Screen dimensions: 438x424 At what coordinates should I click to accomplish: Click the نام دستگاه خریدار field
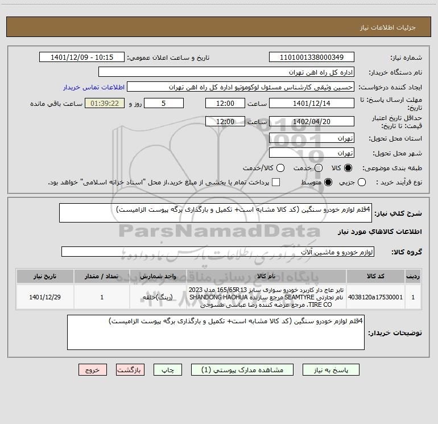pyautogui.click(x=226, y=72)
